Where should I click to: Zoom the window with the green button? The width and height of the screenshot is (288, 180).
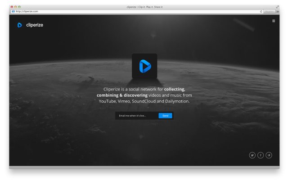[19, 7]
